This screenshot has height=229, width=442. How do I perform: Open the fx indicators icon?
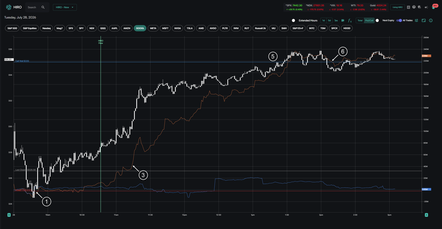[x=350, y=21]
